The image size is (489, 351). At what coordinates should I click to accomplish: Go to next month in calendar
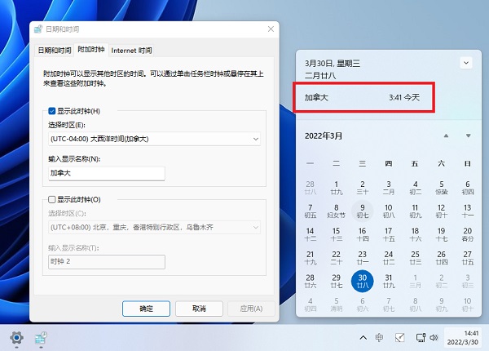[x=468, y=135]
